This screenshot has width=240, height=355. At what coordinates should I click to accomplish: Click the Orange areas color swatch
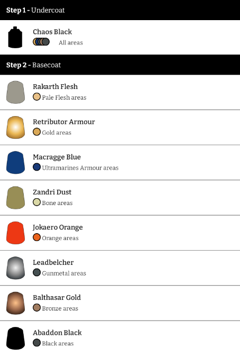(x=36, y=237)
